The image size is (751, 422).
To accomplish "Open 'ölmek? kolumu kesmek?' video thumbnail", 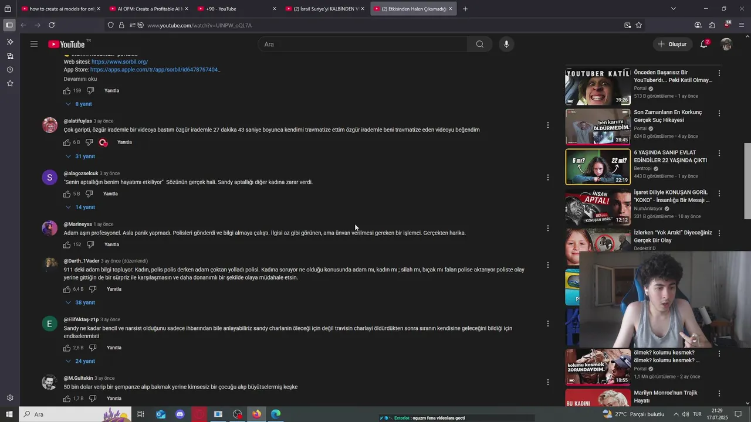I will click(598, 366).
